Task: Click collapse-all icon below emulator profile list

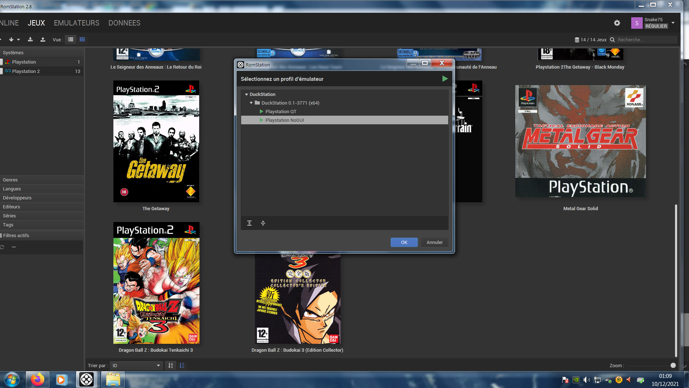Action: click(x=263, y=223)
